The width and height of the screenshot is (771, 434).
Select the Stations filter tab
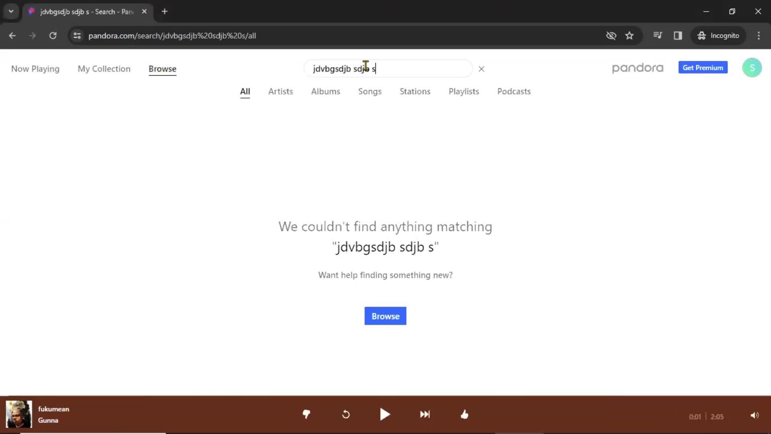[x=415, y=91]
